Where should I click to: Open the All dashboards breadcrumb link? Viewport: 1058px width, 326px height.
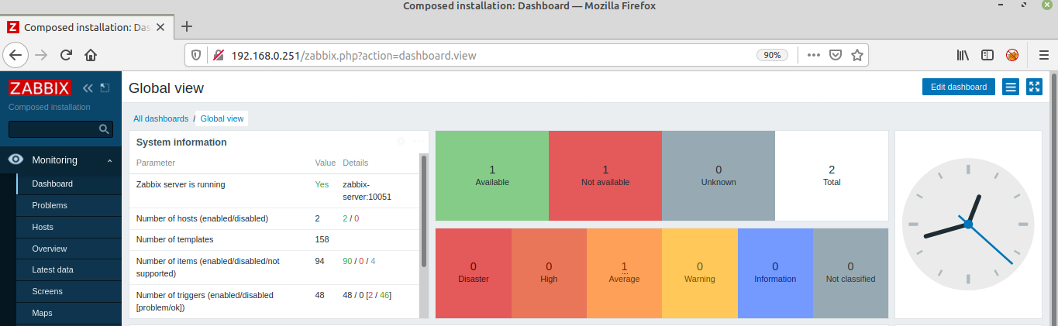(160, 118)
